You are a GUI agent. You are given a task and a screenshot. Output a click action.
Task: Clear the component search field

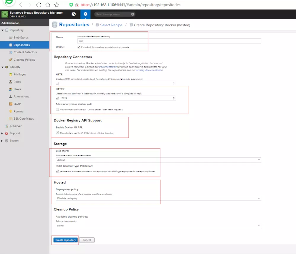133,14
